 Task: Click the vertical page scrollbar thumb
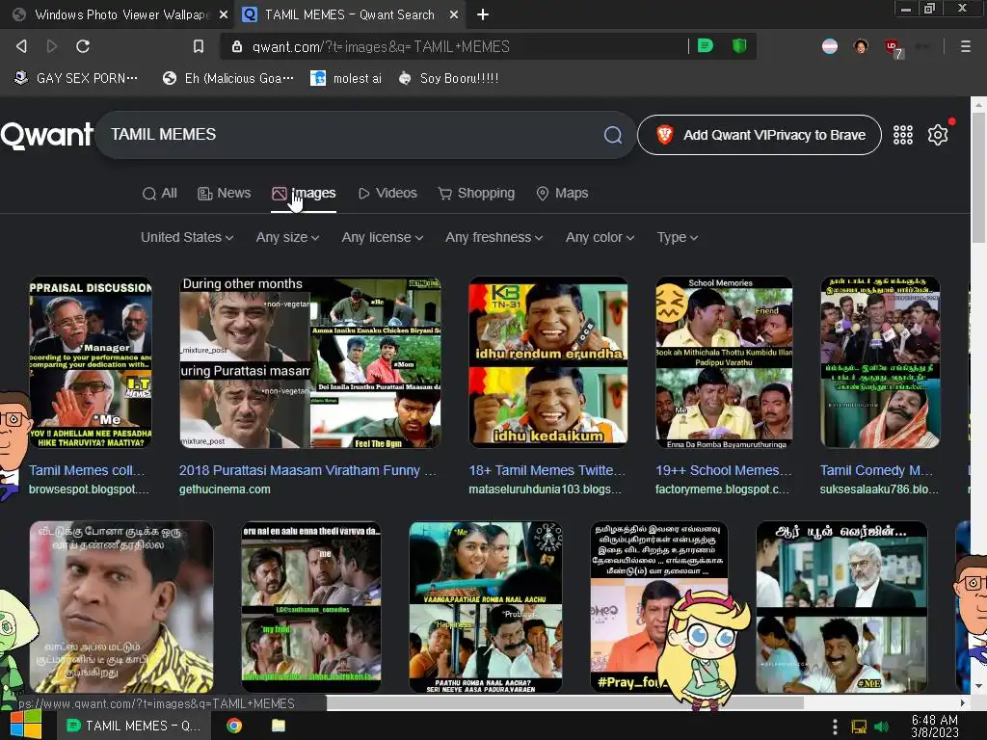click(x=978, y=177)
